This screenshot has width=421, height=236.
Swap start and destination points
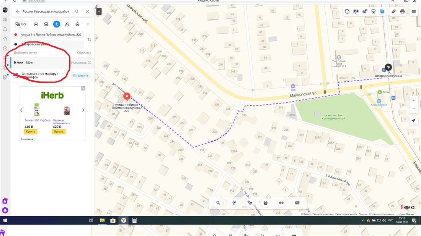tap(89, 39)
